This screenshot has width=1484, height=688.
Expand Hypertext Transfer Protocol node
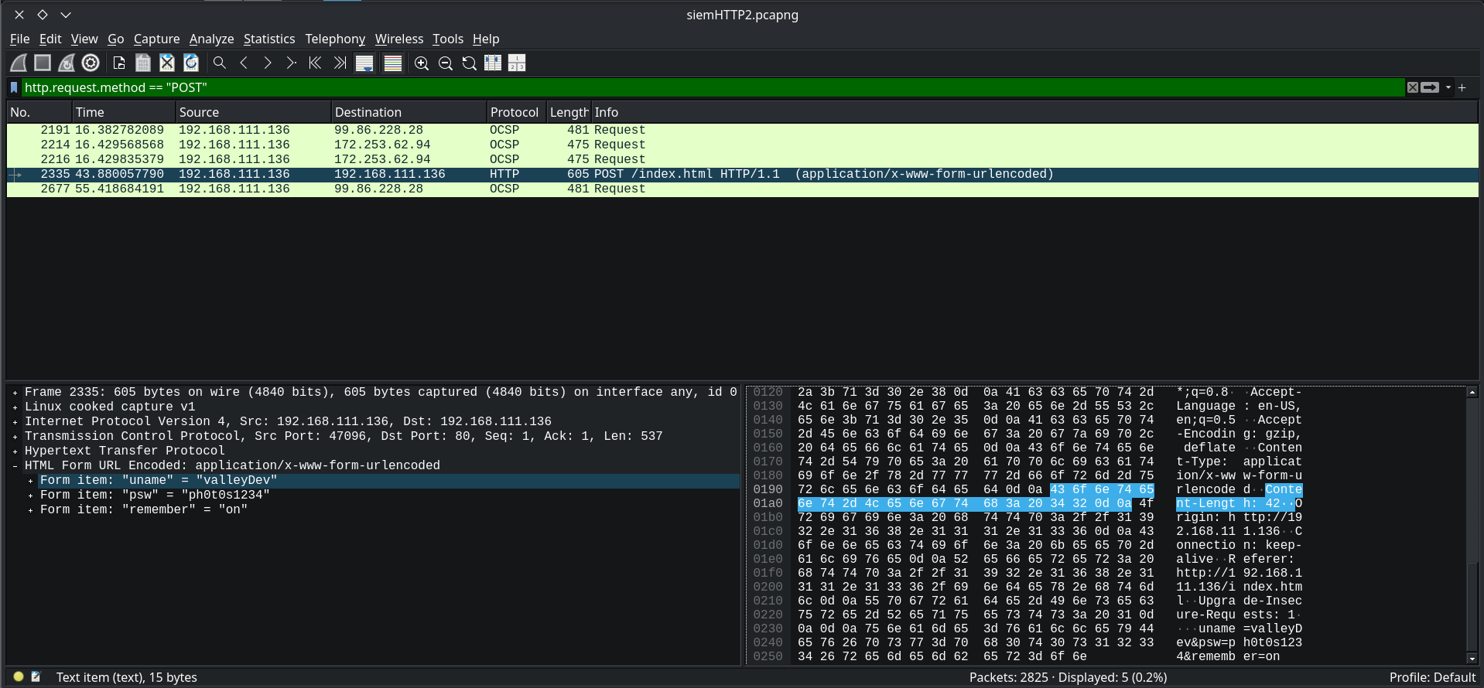pos(15,451)
